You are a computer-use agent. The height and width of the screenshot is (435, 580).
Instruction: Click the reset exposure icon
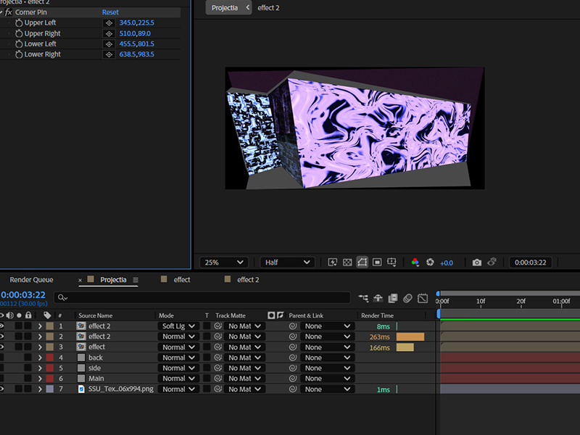point(430,262)
